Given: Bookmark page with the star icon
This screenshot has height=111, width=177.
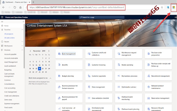Looking at the screenshot, I should pyautogui.click(x=162, y=7).
